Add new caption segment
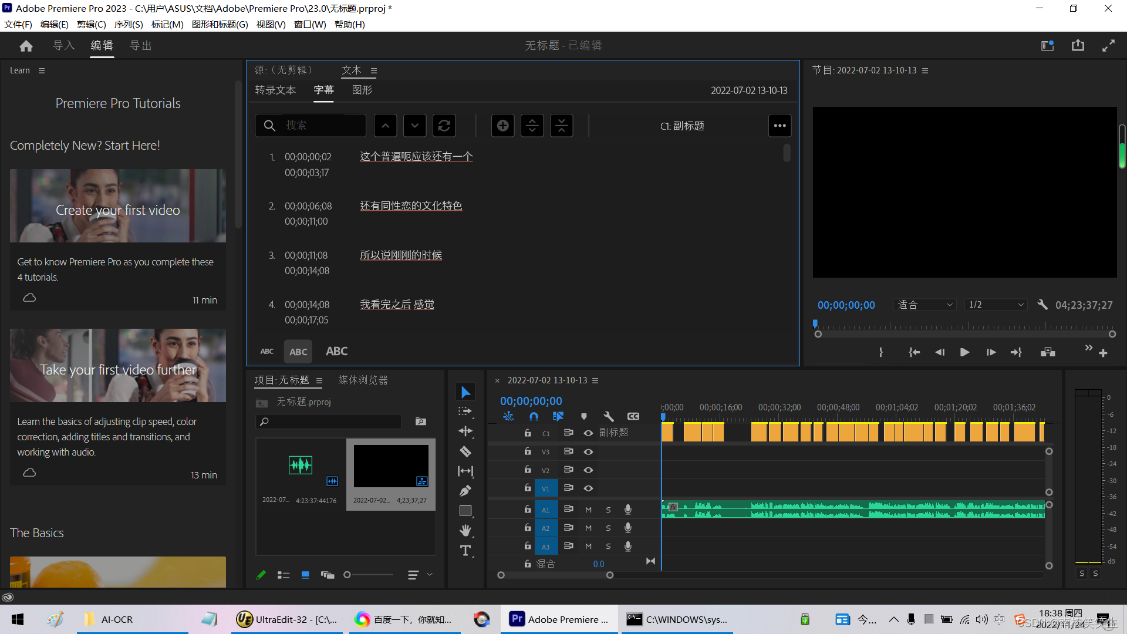 [503, 126]
